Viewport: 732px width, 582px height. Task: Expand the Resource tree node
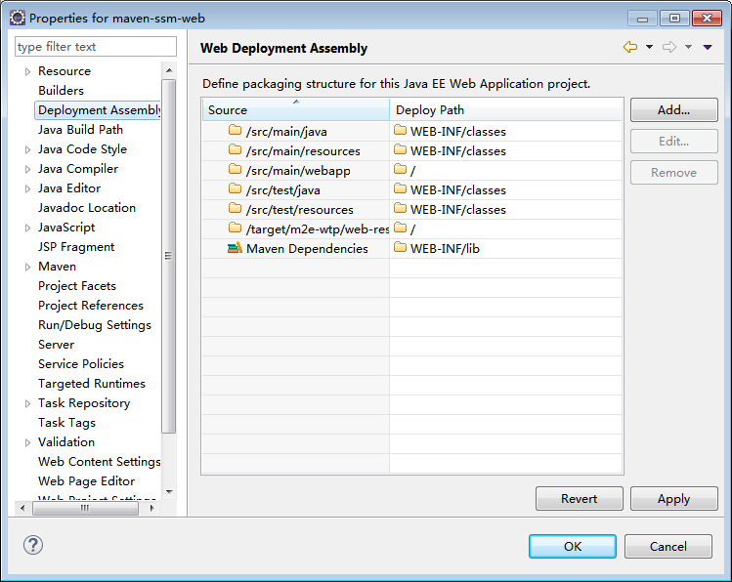pos(27,71)
